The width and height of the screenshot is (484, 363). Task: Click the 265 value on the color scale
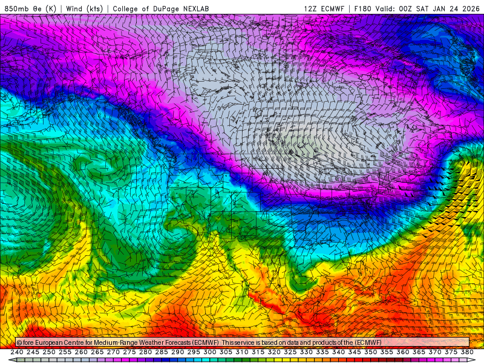coord(97,352)
